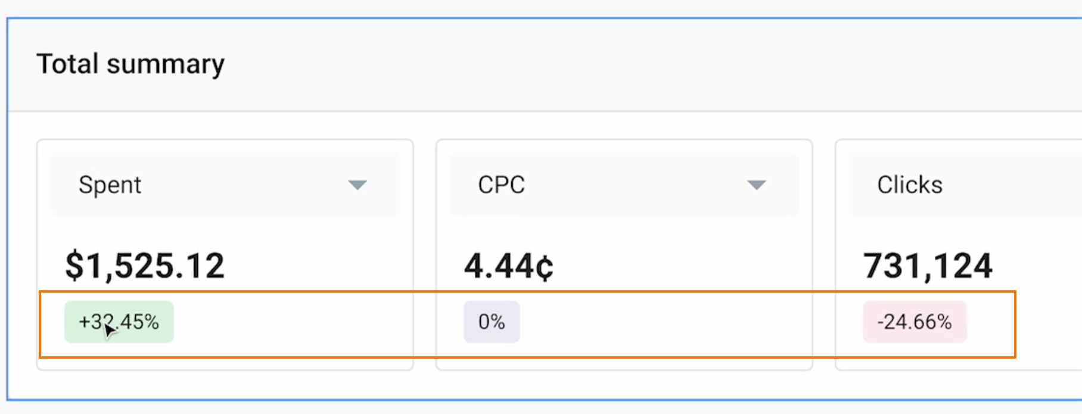1082x414 pixels.
Task: Click empty header area right of Total summary
Action: (x=596, y=64)
